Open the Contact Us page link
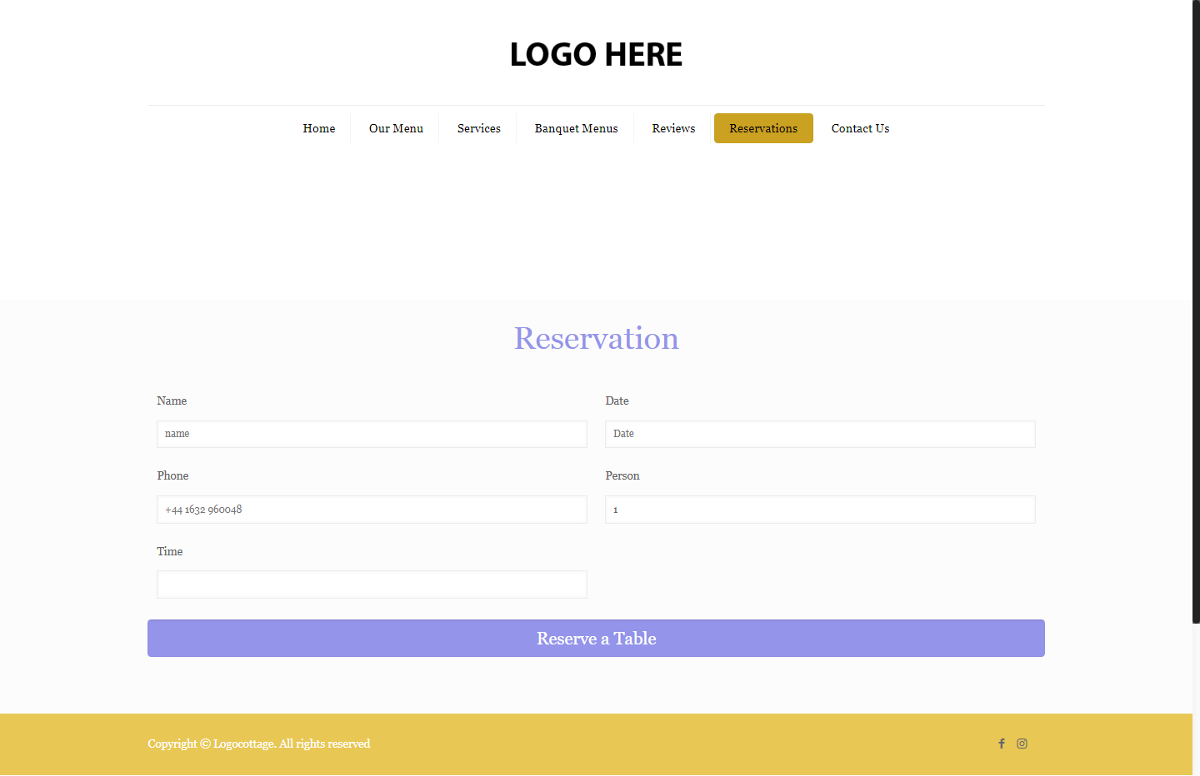1200x776 pixels. 860,128
